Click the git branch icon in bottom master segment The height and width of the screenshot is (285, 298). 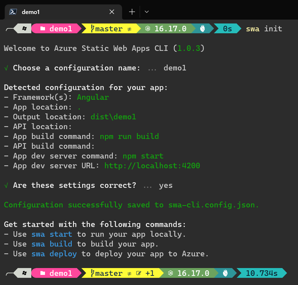(x=92, y=273)
